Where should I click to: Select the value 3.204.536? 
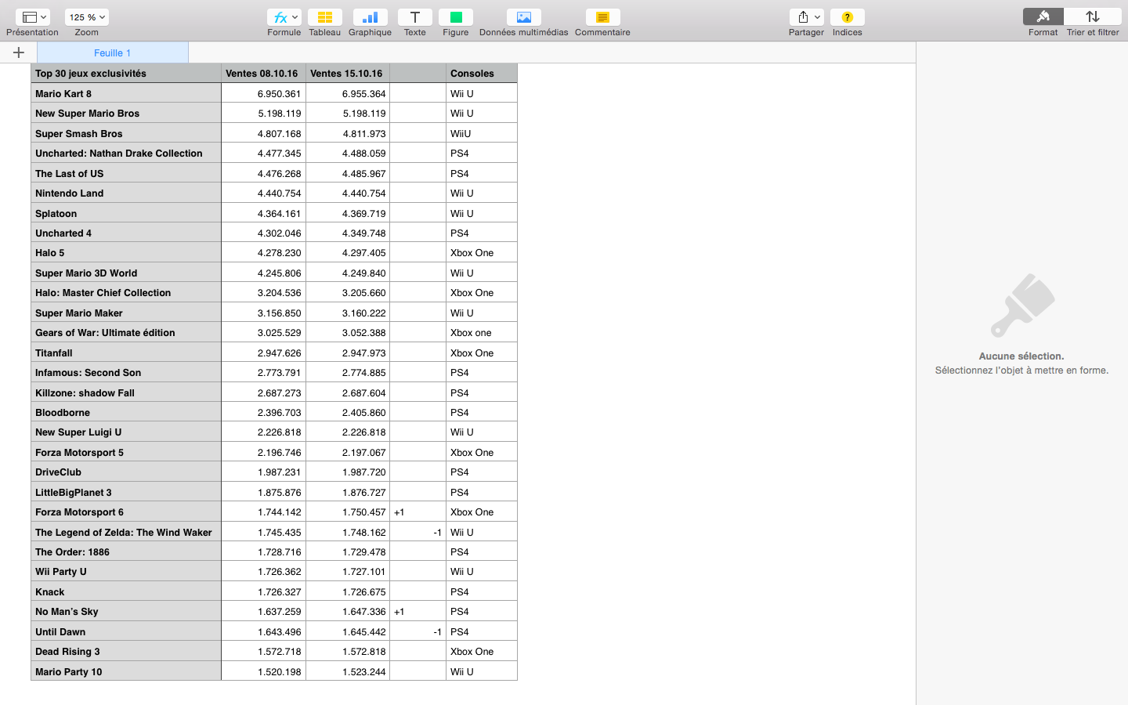[x=263, y=293]
